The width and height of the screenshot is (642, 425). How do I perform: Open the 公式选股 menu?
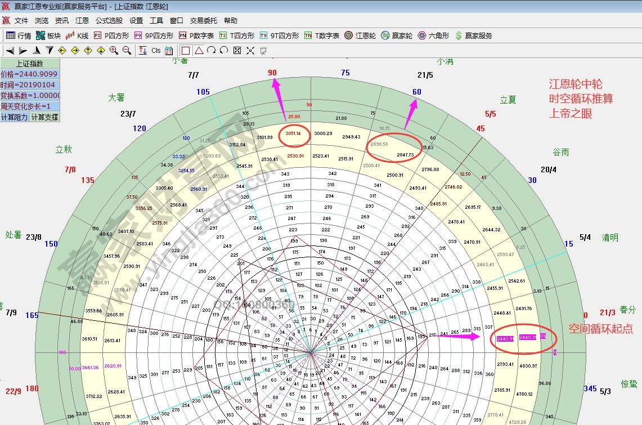(x=109, y=21)
